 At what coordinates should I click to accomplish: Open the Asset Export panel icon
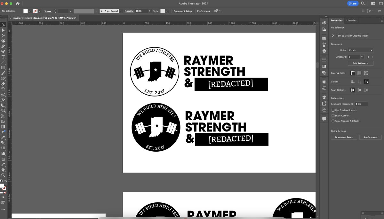point(324,104)
